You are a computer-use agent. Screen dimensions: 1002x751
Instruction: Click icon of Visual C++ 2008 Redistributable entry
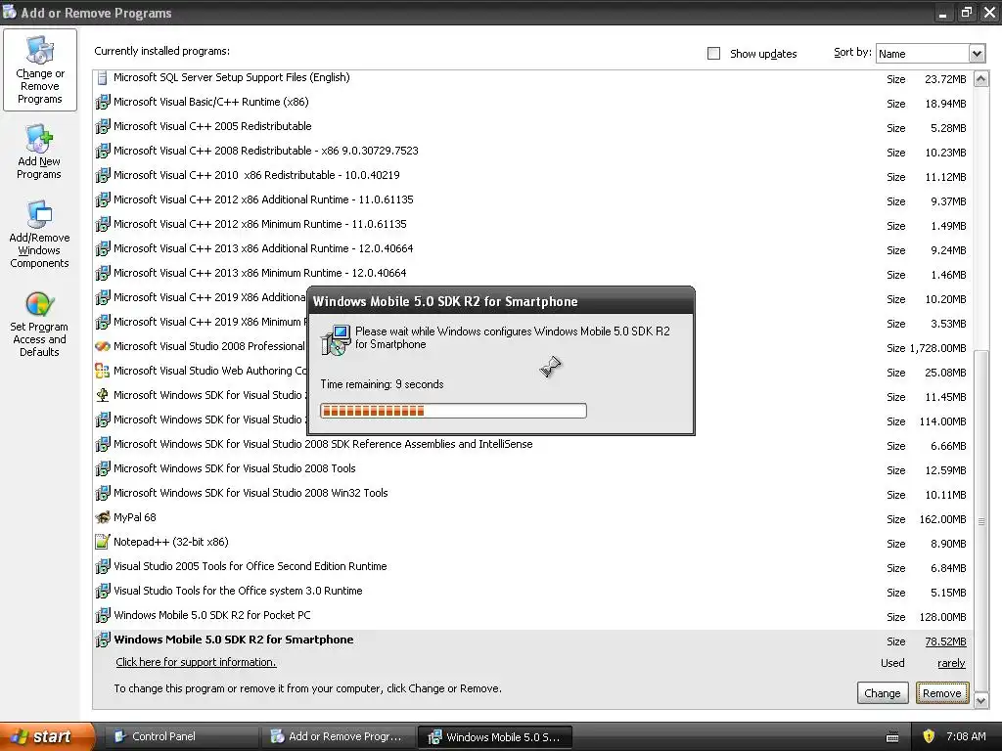coord(102,152)
